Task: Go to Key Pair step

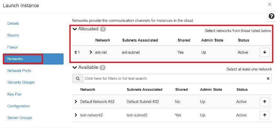Action: coord(14,94)
